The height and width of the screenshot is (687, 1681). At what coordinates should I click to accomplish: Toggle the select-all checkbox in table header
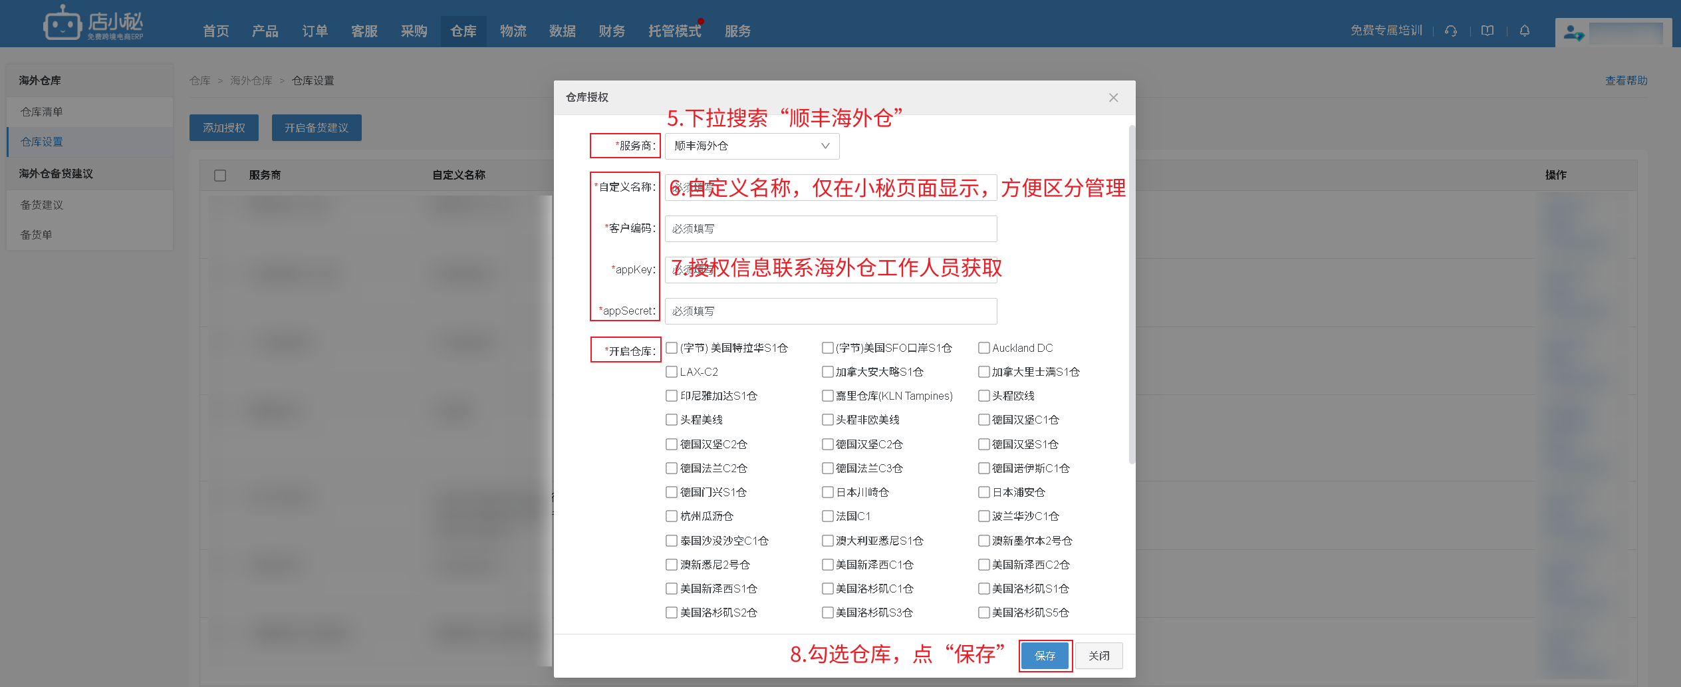click(220, 176)
